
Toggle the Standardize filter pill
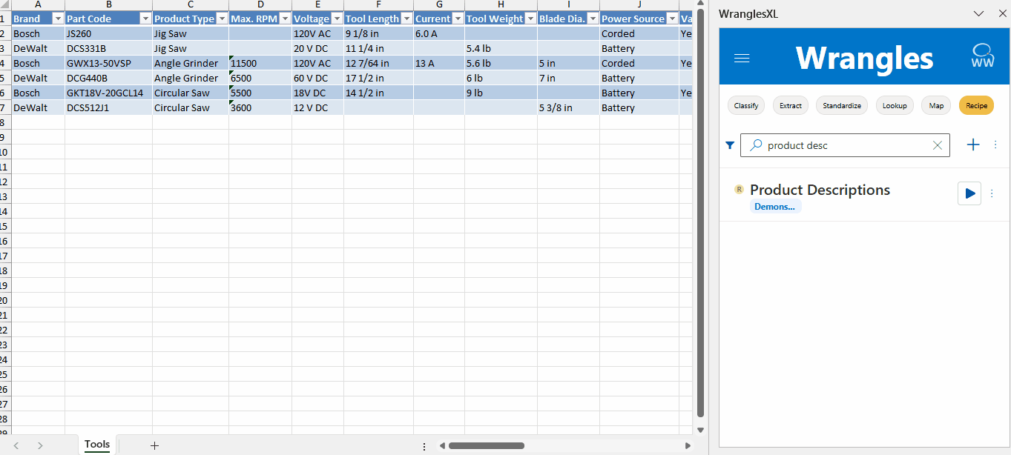pos(841,105)
